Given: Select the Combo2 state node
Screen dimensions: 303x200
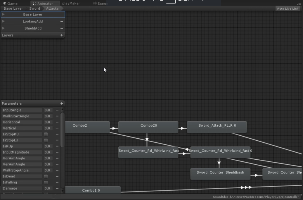Looking at the screenshot, I should (87, 127).
